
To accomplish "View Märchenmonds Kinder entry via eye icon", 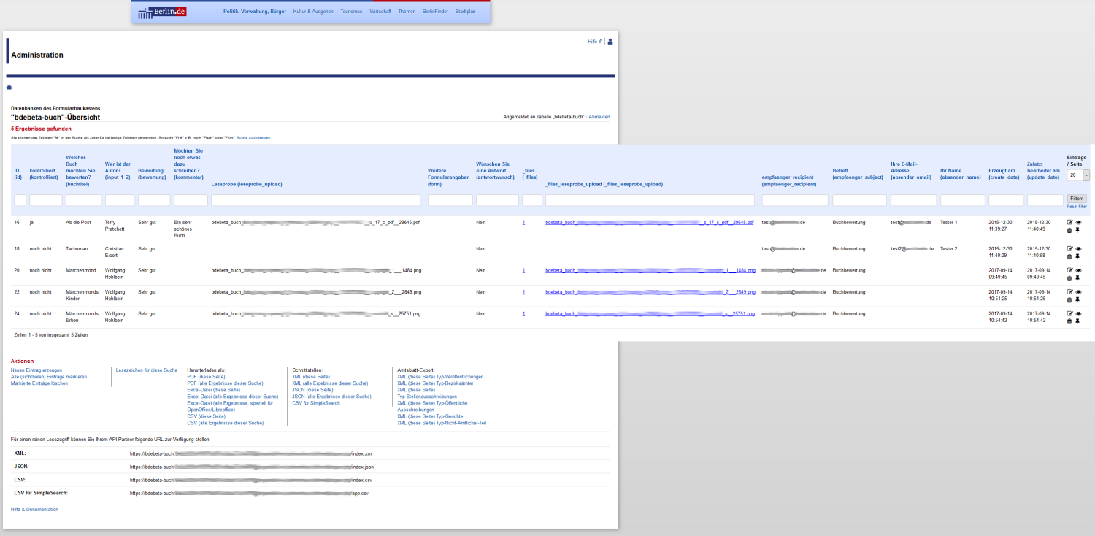I will 1078,292.
